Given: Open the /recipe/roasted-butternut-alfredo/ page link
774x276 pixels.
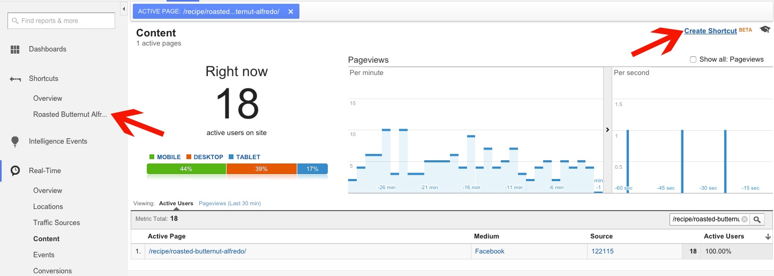Looking at the screenshot, I should pyautogui.click(x=197, y=251).
